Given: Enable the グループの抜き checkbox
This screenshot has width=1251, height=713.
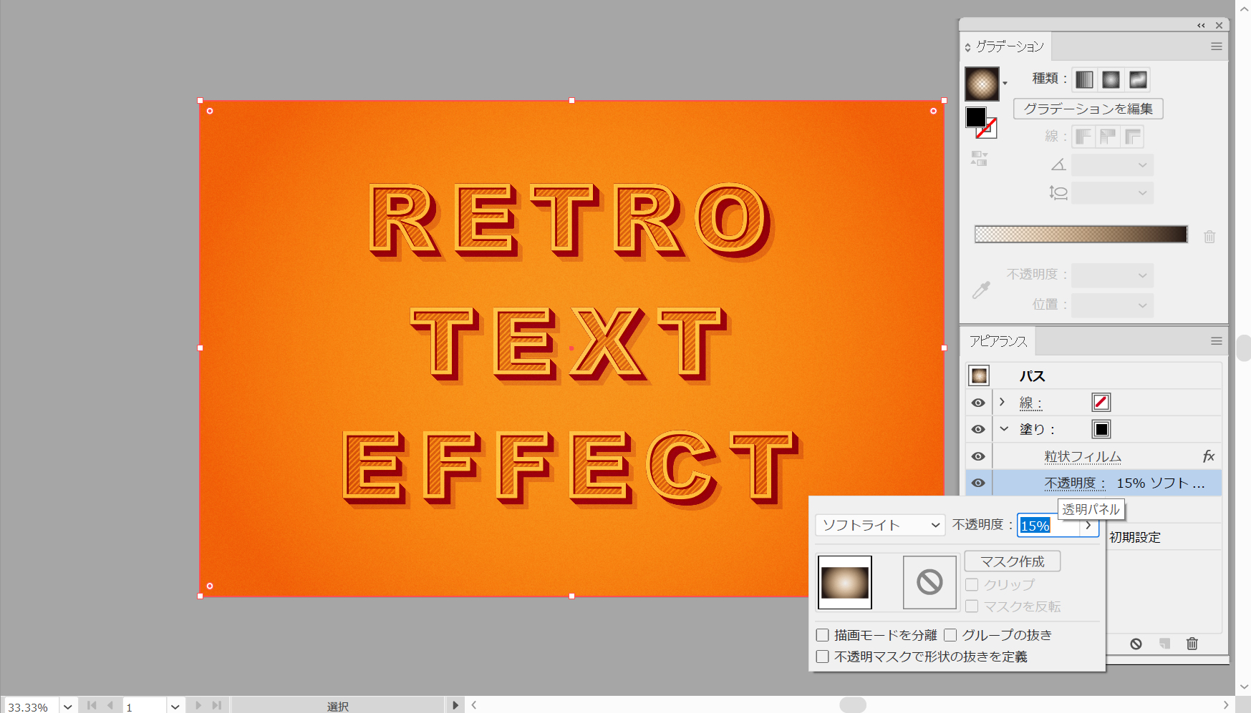Looking at the screenshot, I should (950, 635).
